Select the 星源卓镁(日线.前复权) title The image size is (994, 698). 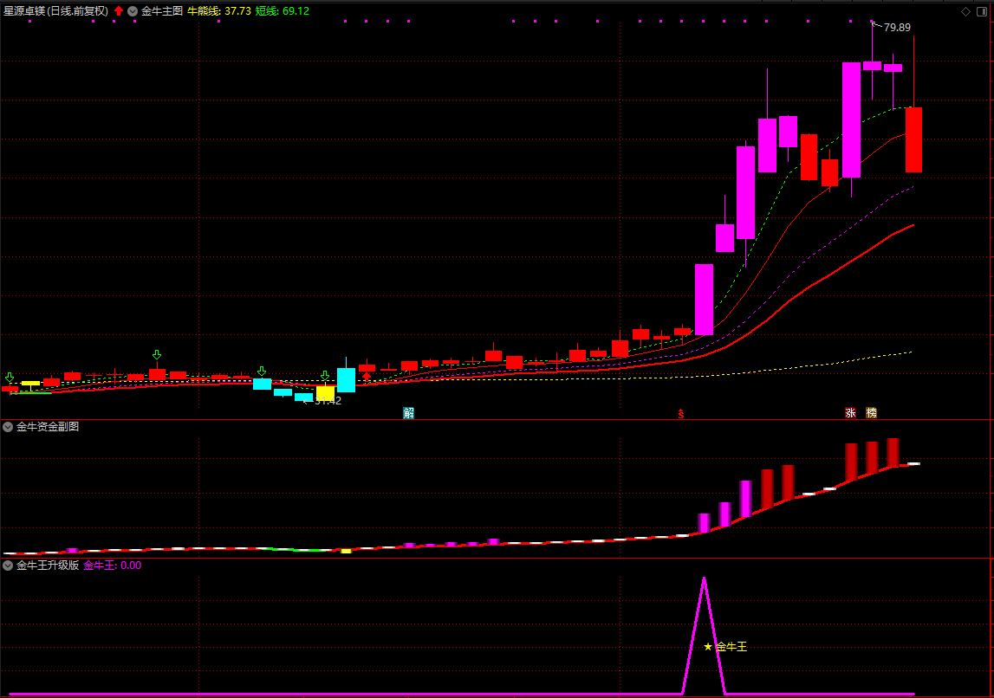click(x=55, y=10)
